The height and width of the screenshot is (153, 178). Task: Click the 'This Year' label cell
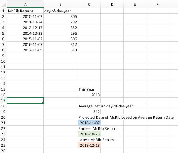tap(89, 89)
